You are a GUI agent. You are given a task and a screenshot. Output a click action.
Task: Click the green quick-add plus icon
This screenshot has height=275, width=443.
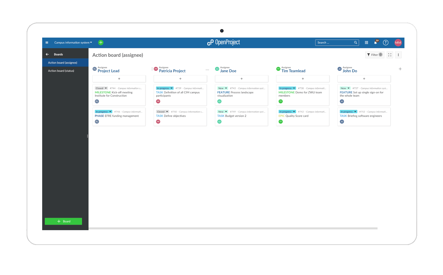101,43
